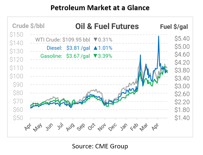Screen dimensions: 203x155
Task: Click the WTI Crude $109.95 bbl legend entry
Action: (x=64, y=40)
